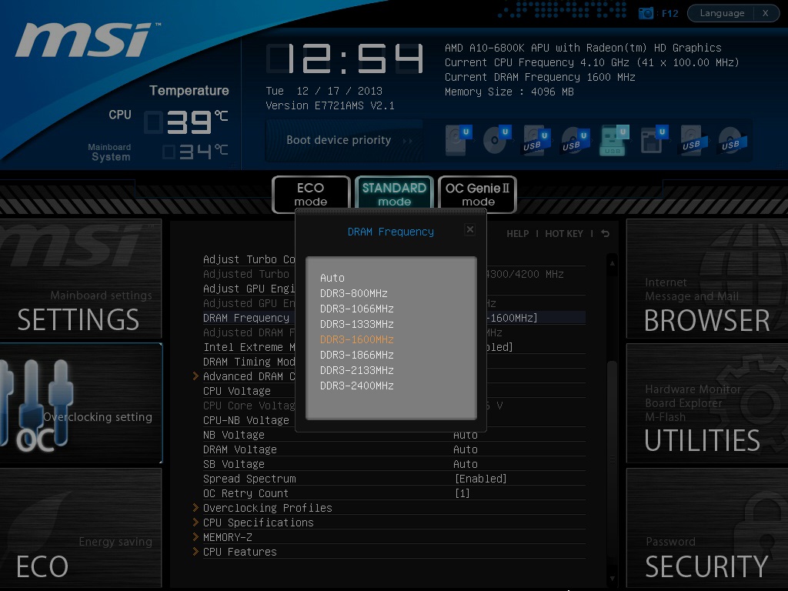Image resolution: width=788 pixels, height=591 pixels.
Task: Open ECO energy saving panel
Action: pyautogui.click(x=81, y=528)
